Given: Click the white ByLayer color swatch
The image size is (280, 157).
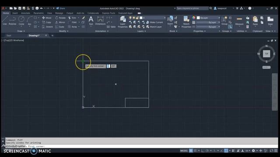Looking at the screenshot, I should (x=198, y=18).
